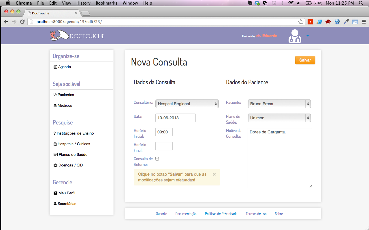Viewport: 369px width, 230px height.
Task: Click the person icon beside Secretárias
Action: [x=55, y=204]
